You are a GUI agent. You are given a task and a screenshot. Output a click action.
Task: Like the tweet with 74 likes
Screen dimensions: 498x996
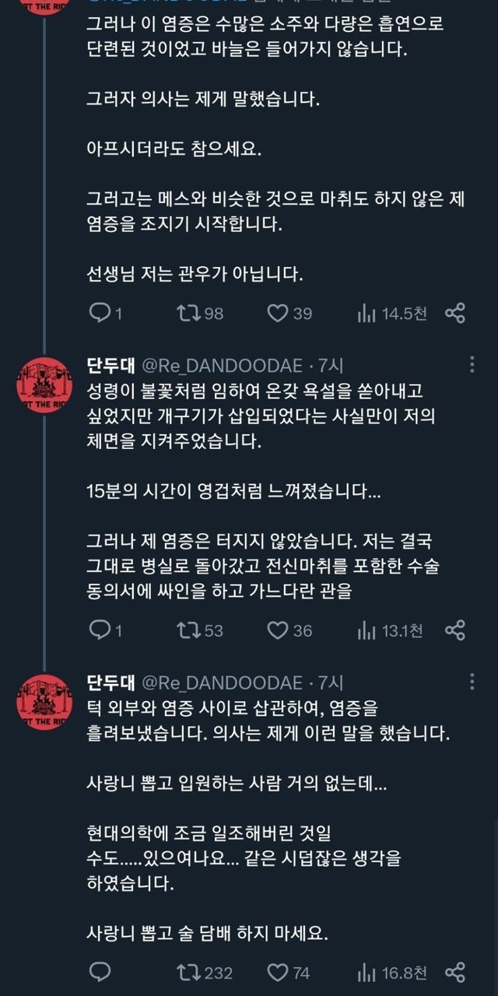tap(278, 972)
